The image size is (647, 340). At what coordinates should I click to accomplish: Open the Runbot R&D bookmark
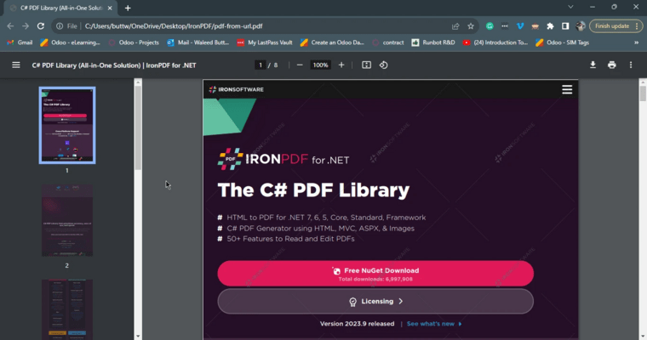tap(433, 42)
